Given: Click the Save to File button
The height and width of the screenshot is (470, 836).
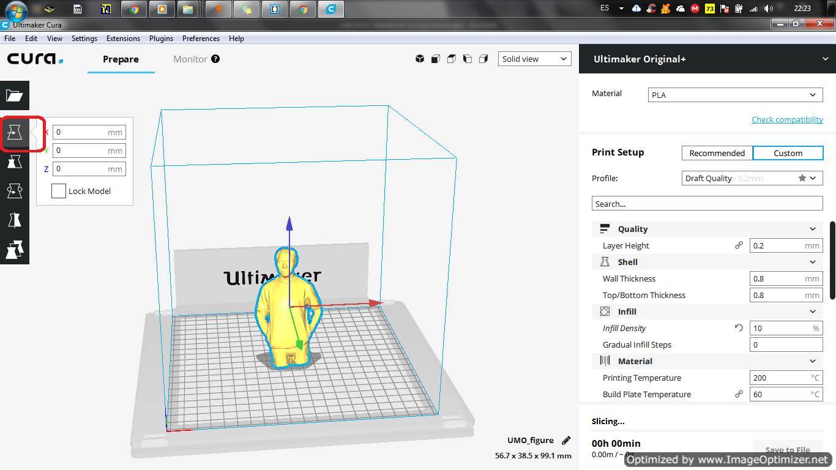Looking at the screenshot, I should tap(788, 450).
